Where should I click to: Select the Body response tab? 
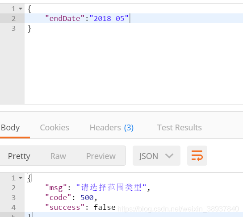pyautogui.click(x=10, y=128)
